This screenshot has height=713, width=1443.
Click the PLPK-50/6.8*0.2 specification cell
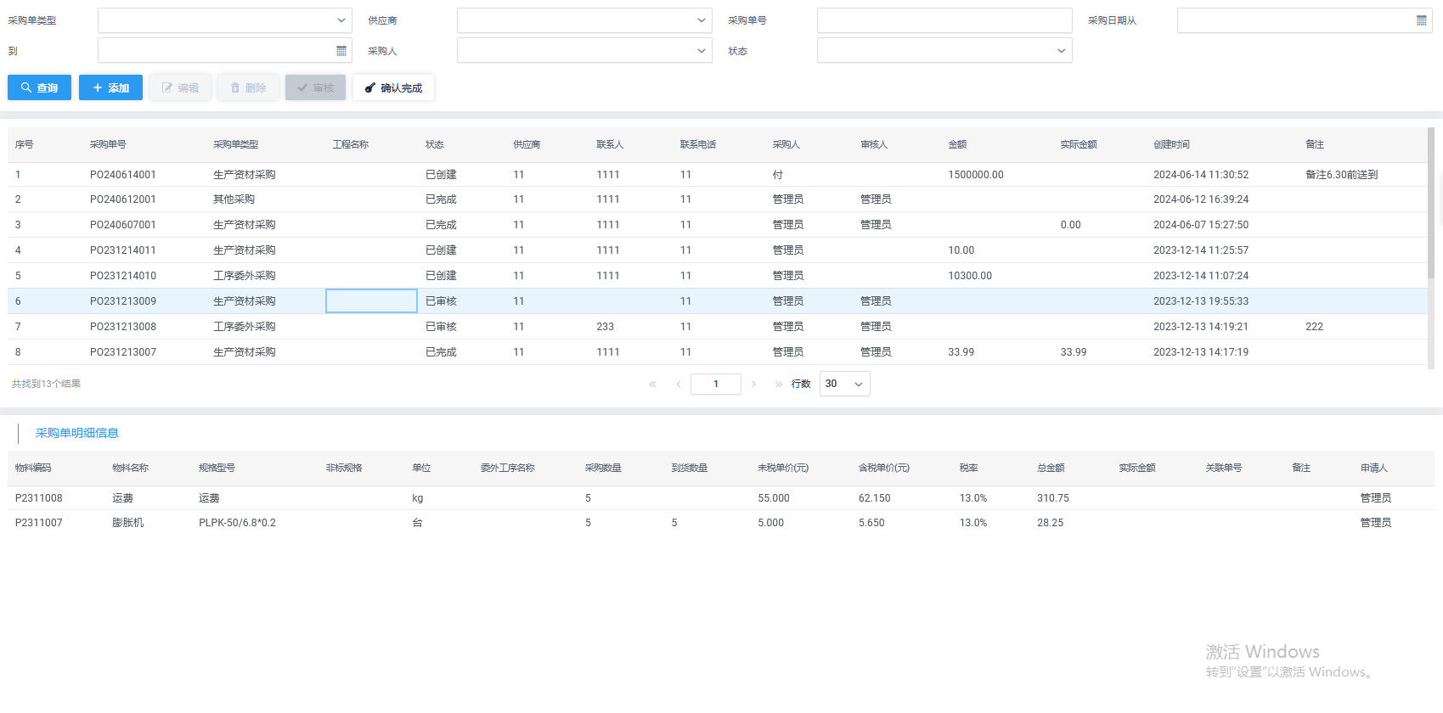point(237,523)
